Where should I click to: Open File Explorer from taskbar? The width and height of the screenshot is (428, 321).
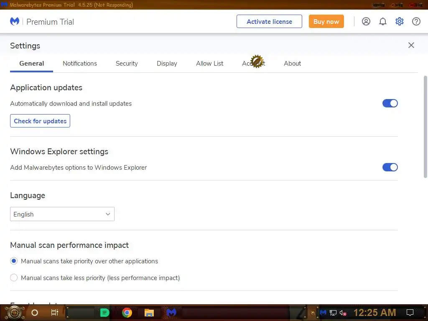tap(149, 313)
